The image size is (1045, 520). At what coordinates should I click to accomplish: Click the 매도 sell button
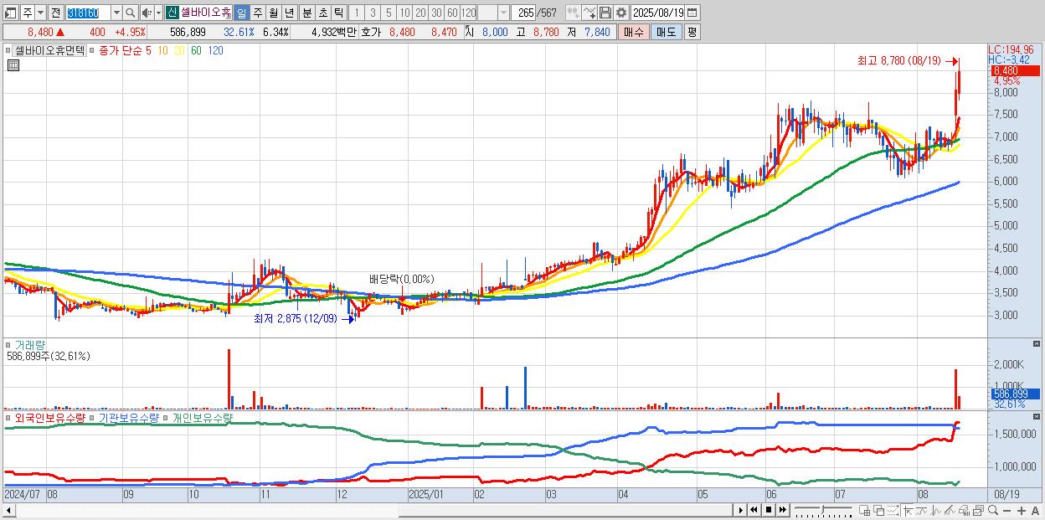(x=667, y=32)
